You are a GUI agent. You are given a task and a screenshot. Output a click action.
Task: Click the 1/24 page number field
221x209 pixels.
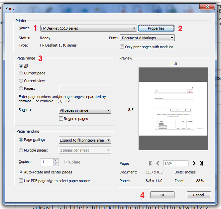(176, 163)
